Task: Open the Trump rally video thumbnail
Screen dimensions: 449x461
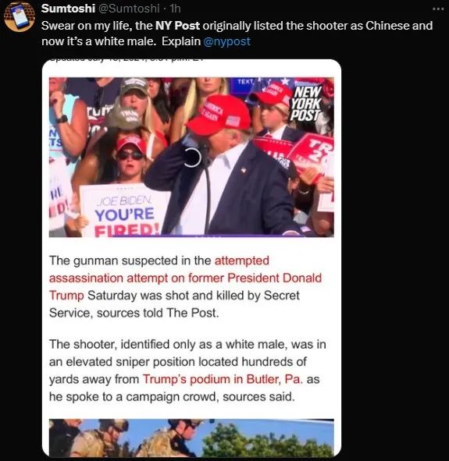Action: (191, 157)
